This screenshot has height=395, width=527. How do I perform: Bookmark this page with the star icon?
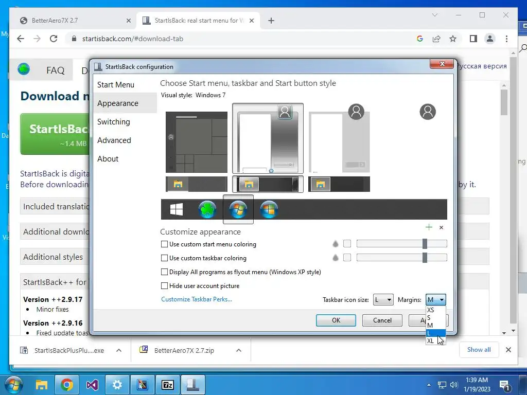(453, 39)
